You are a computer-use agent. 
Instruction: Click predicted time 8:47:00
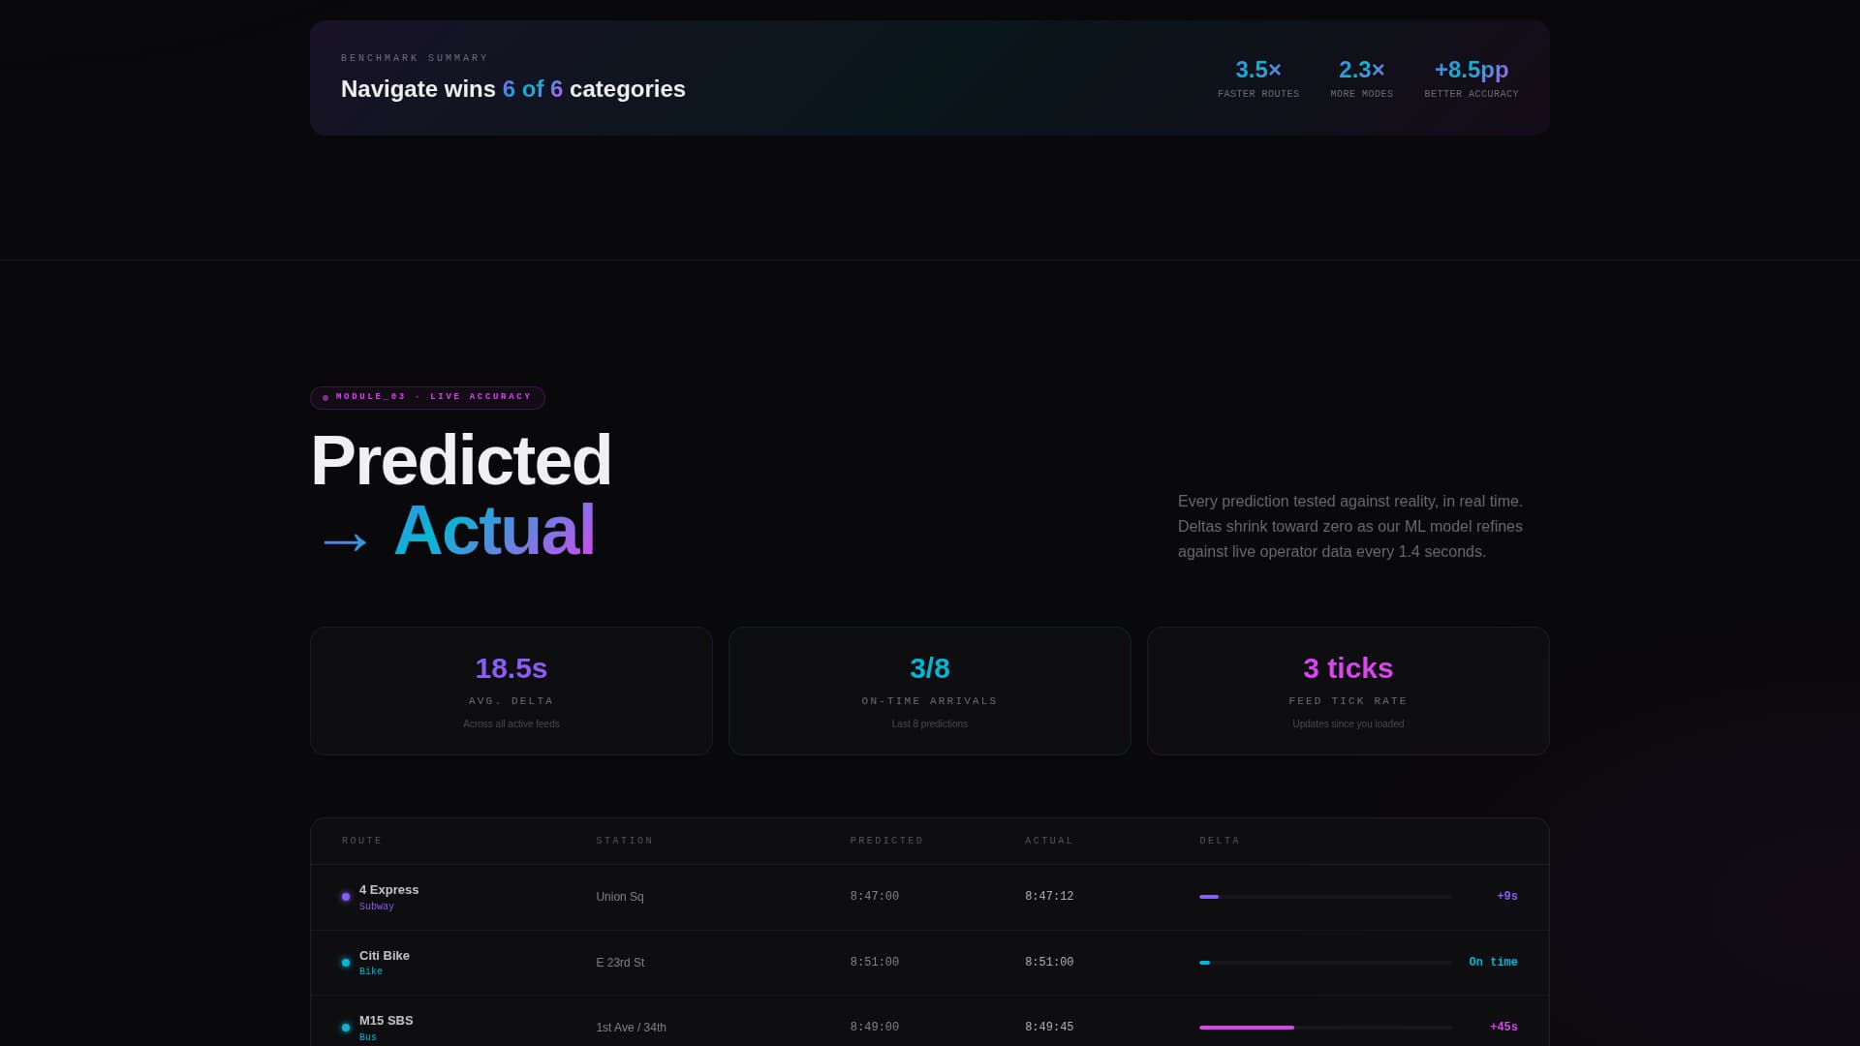click(x=875, y=897)
